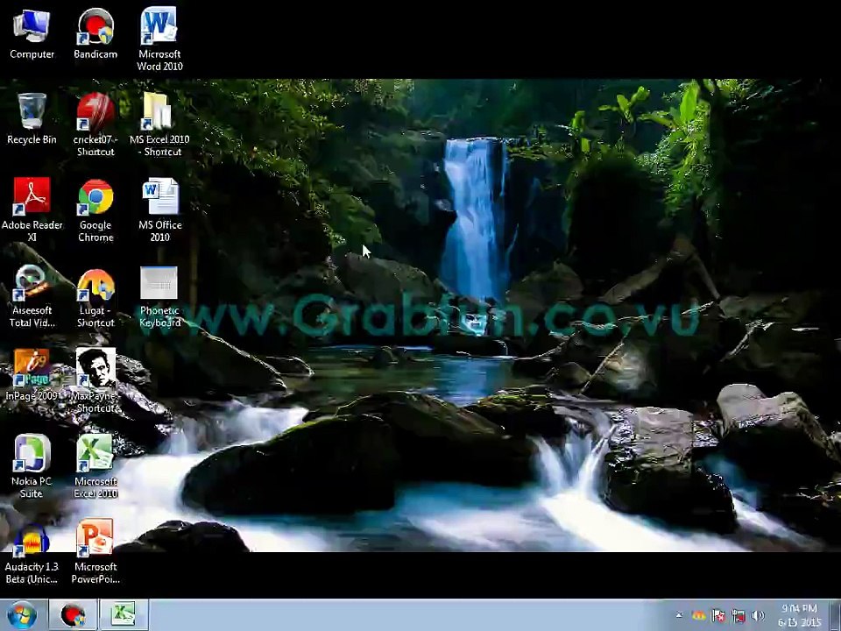
Task: Select the Google Chrome desktop icon
Action: 95,209
